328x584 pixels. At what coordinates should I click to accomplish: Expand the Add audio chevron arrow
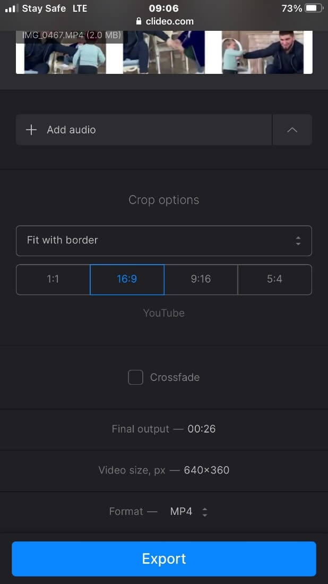point(292,130)
